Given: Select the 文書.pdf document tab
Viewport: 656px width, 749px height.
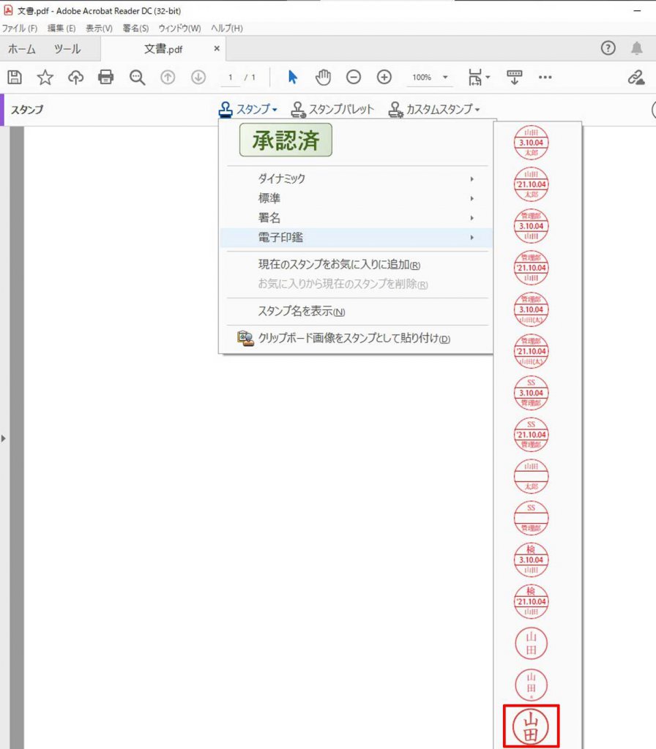Looking at the screenshot, I should 163,49.
